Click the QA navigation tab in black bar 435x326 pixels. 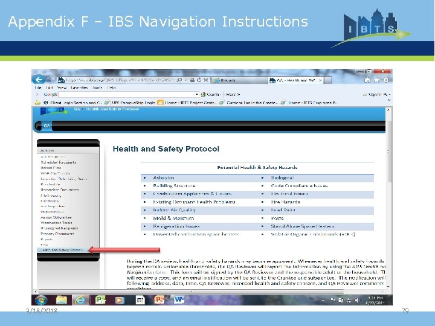[x=47, y=126]
